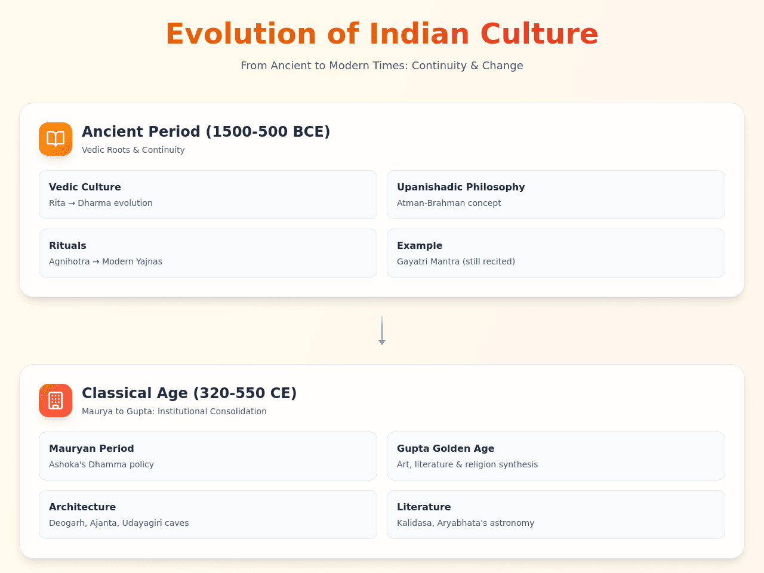Select the Upanishadic Philosophy card
The width and height of the screenshot is (764, 573).
556,195
